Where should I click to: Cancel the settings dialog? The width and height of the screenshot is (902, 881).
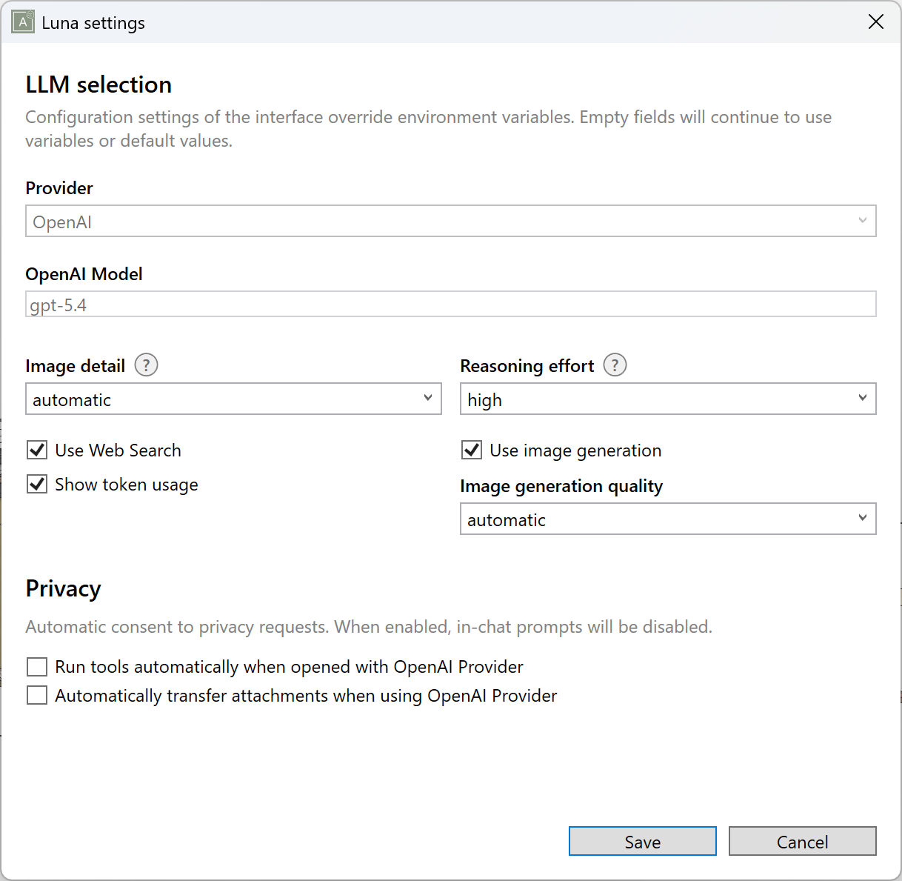tap(803, 841)
